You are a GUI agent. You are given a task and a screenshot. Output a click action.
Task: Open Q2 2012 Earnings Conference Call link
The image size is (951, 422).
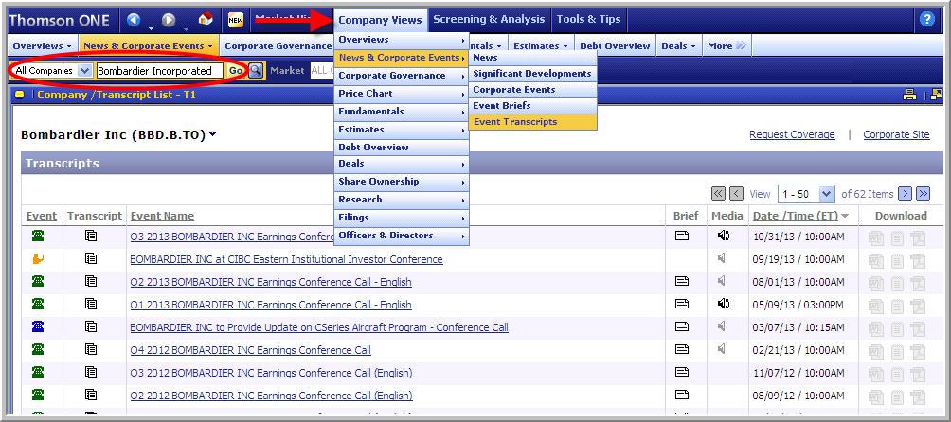click(271, 396)
